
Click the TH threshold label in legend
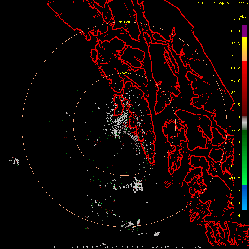[238, 216]
